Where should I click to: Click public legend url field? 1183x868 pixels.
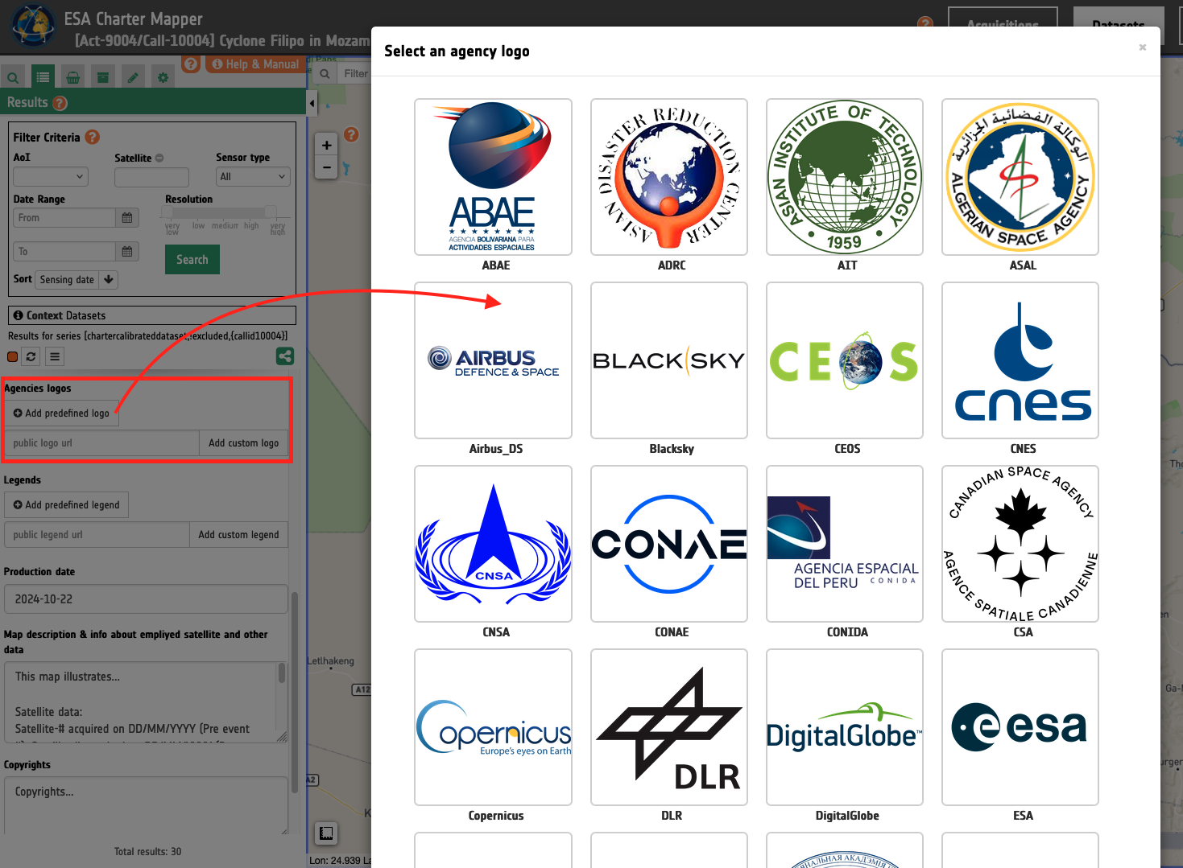[97, 535]
